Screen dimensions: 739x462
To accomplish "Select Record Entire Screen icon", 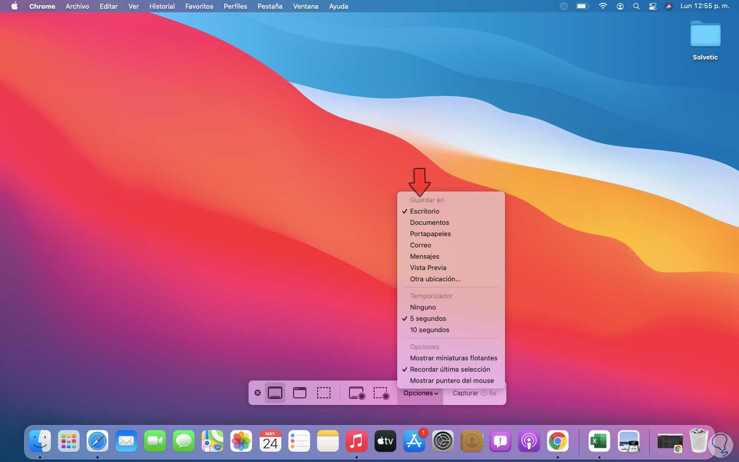I will pyautogui.click(x=357, y=393).
